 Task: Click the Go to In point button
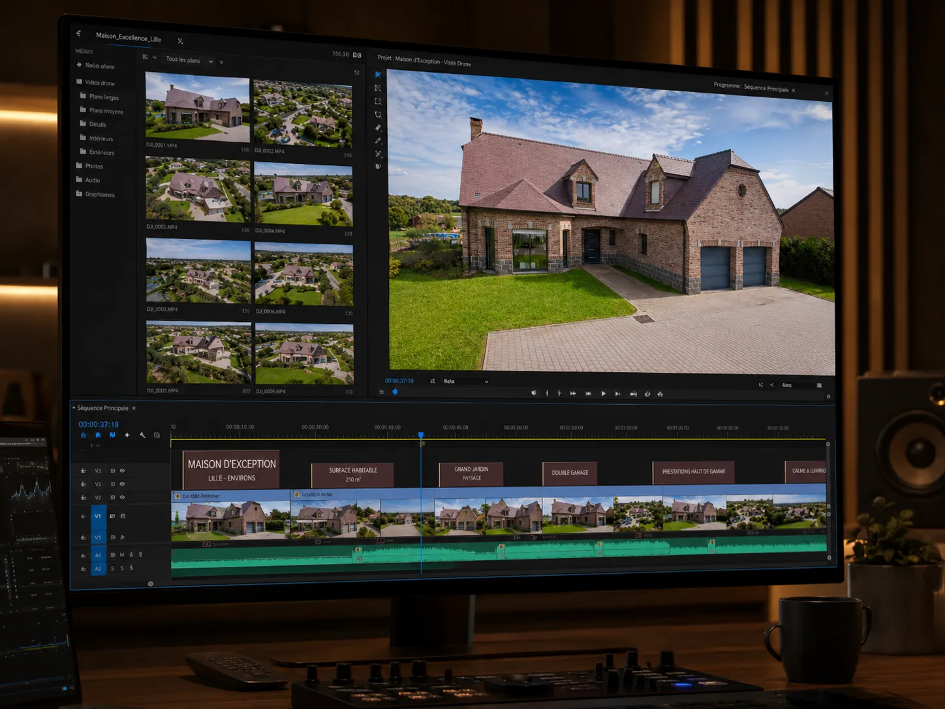(x=573, y=394)
